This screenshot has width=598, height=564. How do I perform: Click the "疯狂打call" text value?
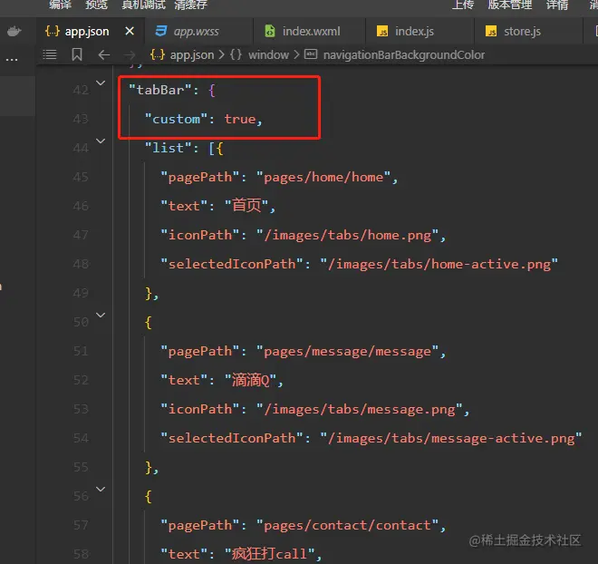[270, 554]
